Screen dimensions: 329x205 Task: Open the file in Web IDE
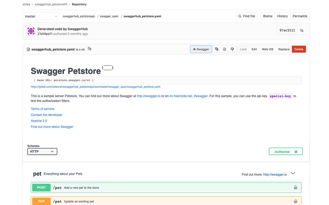click(268, 49)
